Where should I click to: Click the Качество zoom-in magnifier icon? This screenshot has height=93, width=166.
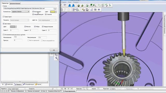pyautogui.click(x=87, y=89)
